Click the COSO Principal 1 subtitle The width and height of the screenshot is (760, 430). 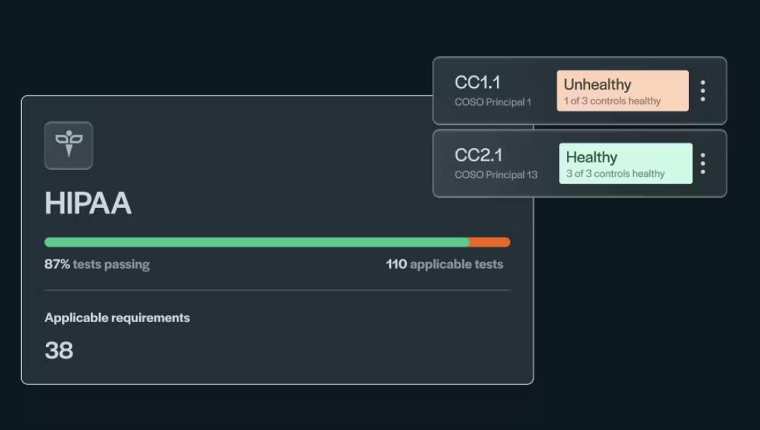click(x=493, y=102)
